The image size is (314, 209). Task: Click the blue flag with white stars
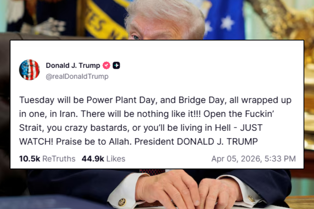click(225, 20)
